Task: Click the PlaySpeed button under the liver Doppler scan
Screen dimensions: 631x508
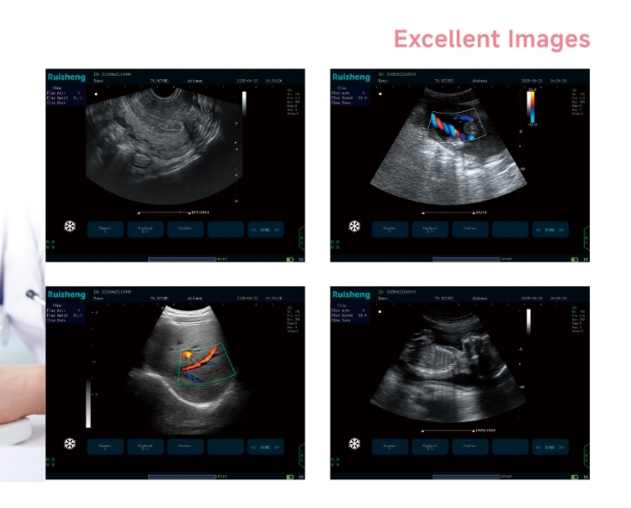Action: [146, 447]
